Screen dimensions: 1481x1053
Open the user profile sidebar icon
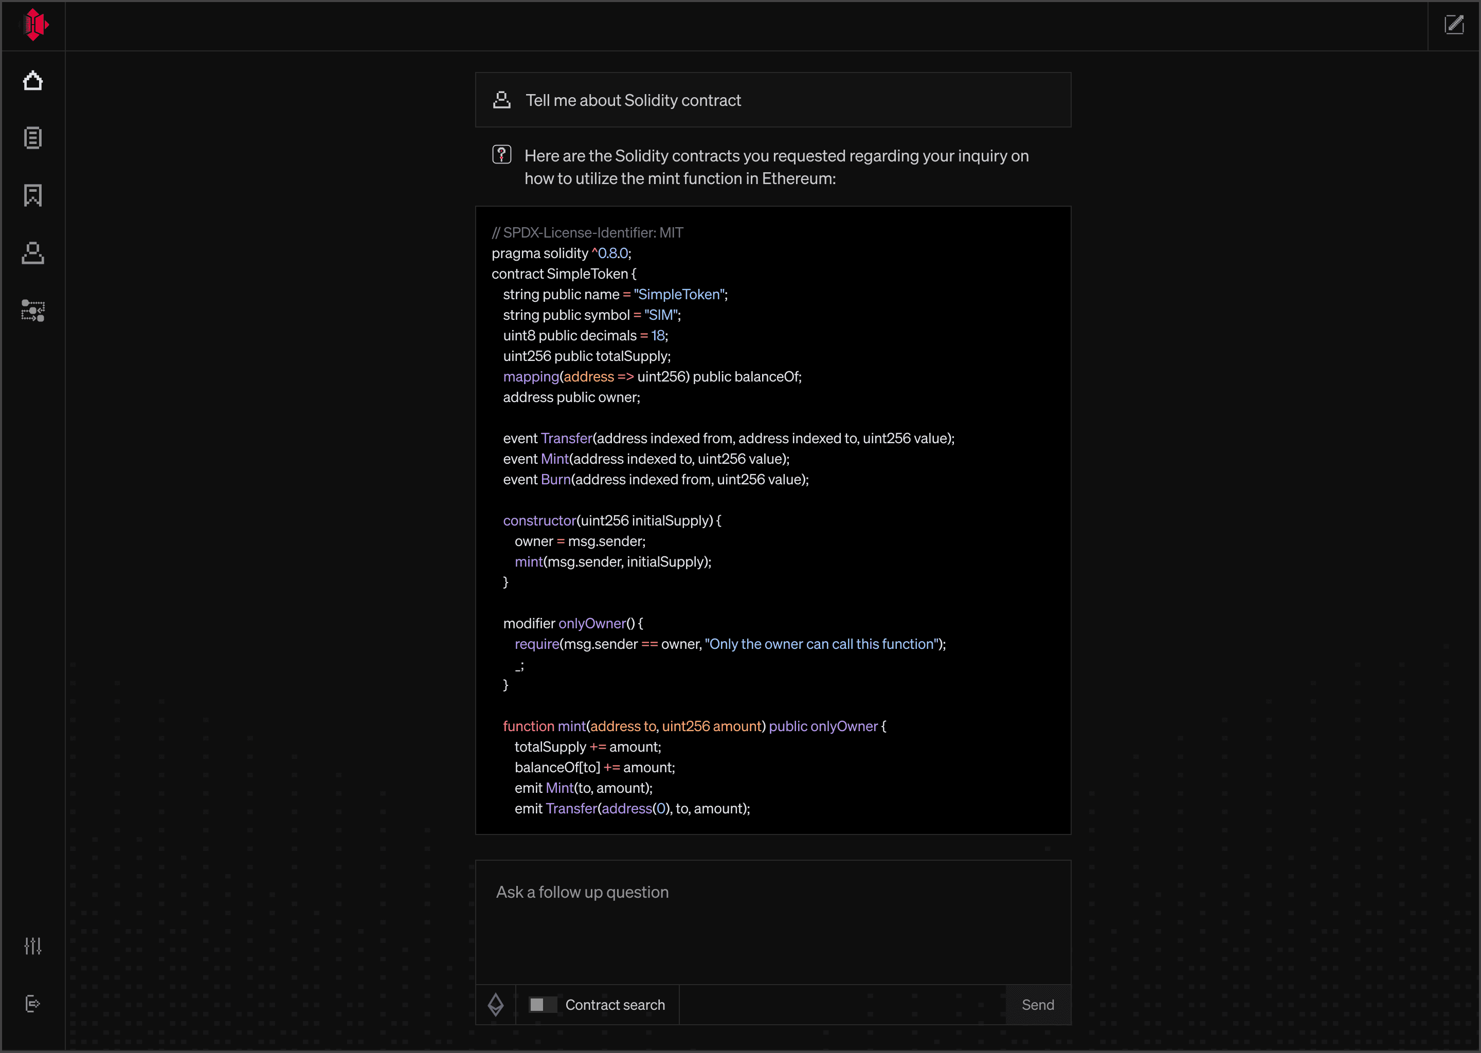click(x=33, y=253)
